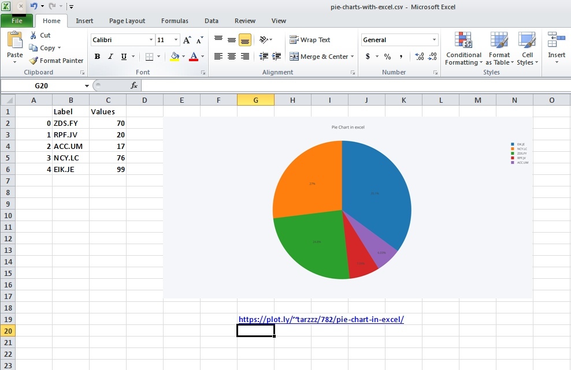Viewport: 571px width, 370px height.
Task: Toggle underline formatting
Action: (x=124, y=57)
